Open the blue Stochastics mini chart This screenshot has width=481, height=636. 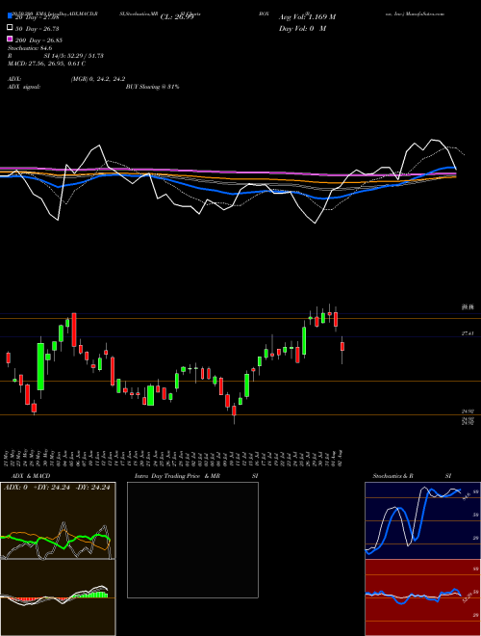pos(422,520)
